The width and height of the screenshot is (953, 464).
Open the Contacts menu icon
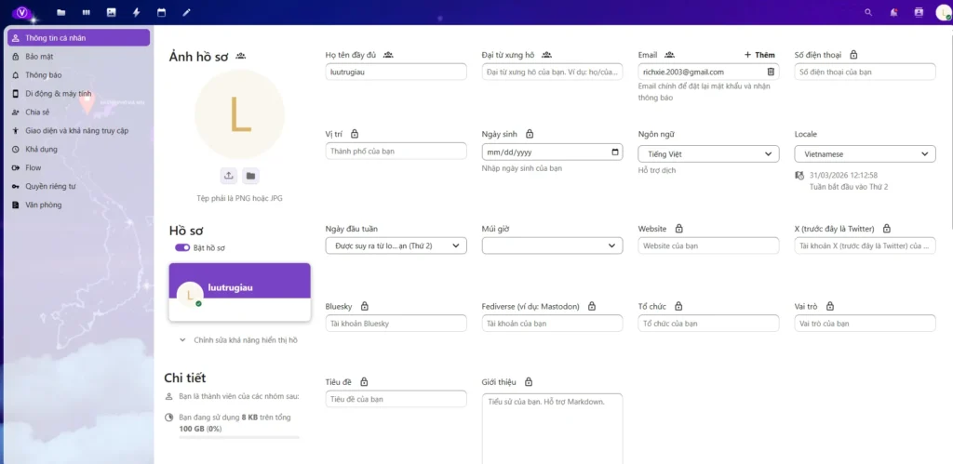pyautogui.click(x=919, y=12)
